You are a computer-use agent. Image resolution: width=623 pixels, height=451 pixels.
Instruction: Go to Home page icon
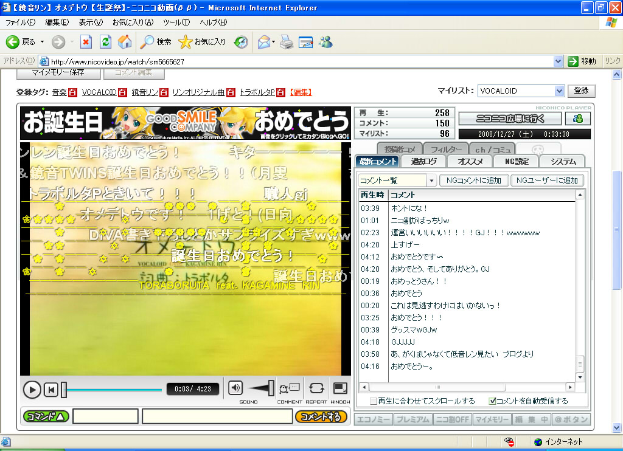pyautogui.click(x=125, y=42)
